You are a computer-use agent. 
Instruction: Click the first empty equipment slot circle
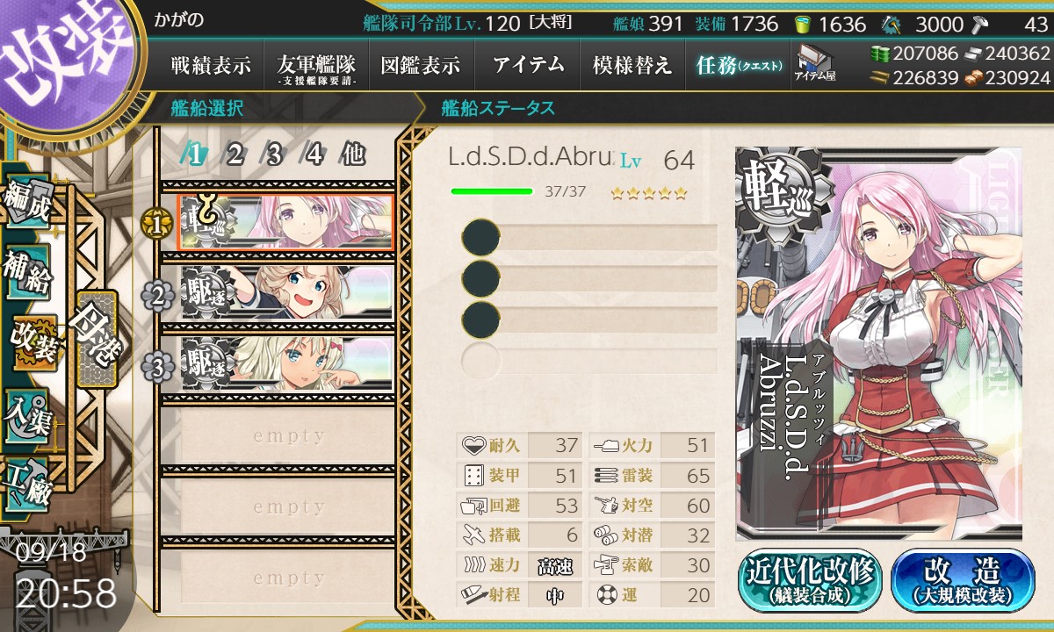tap(480, 237)
